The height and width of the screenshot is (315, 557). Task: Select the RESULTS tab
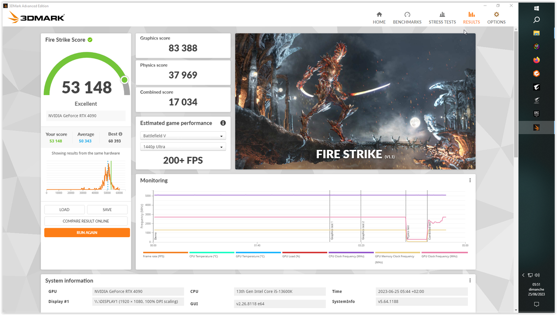click(x=471, y=18)
